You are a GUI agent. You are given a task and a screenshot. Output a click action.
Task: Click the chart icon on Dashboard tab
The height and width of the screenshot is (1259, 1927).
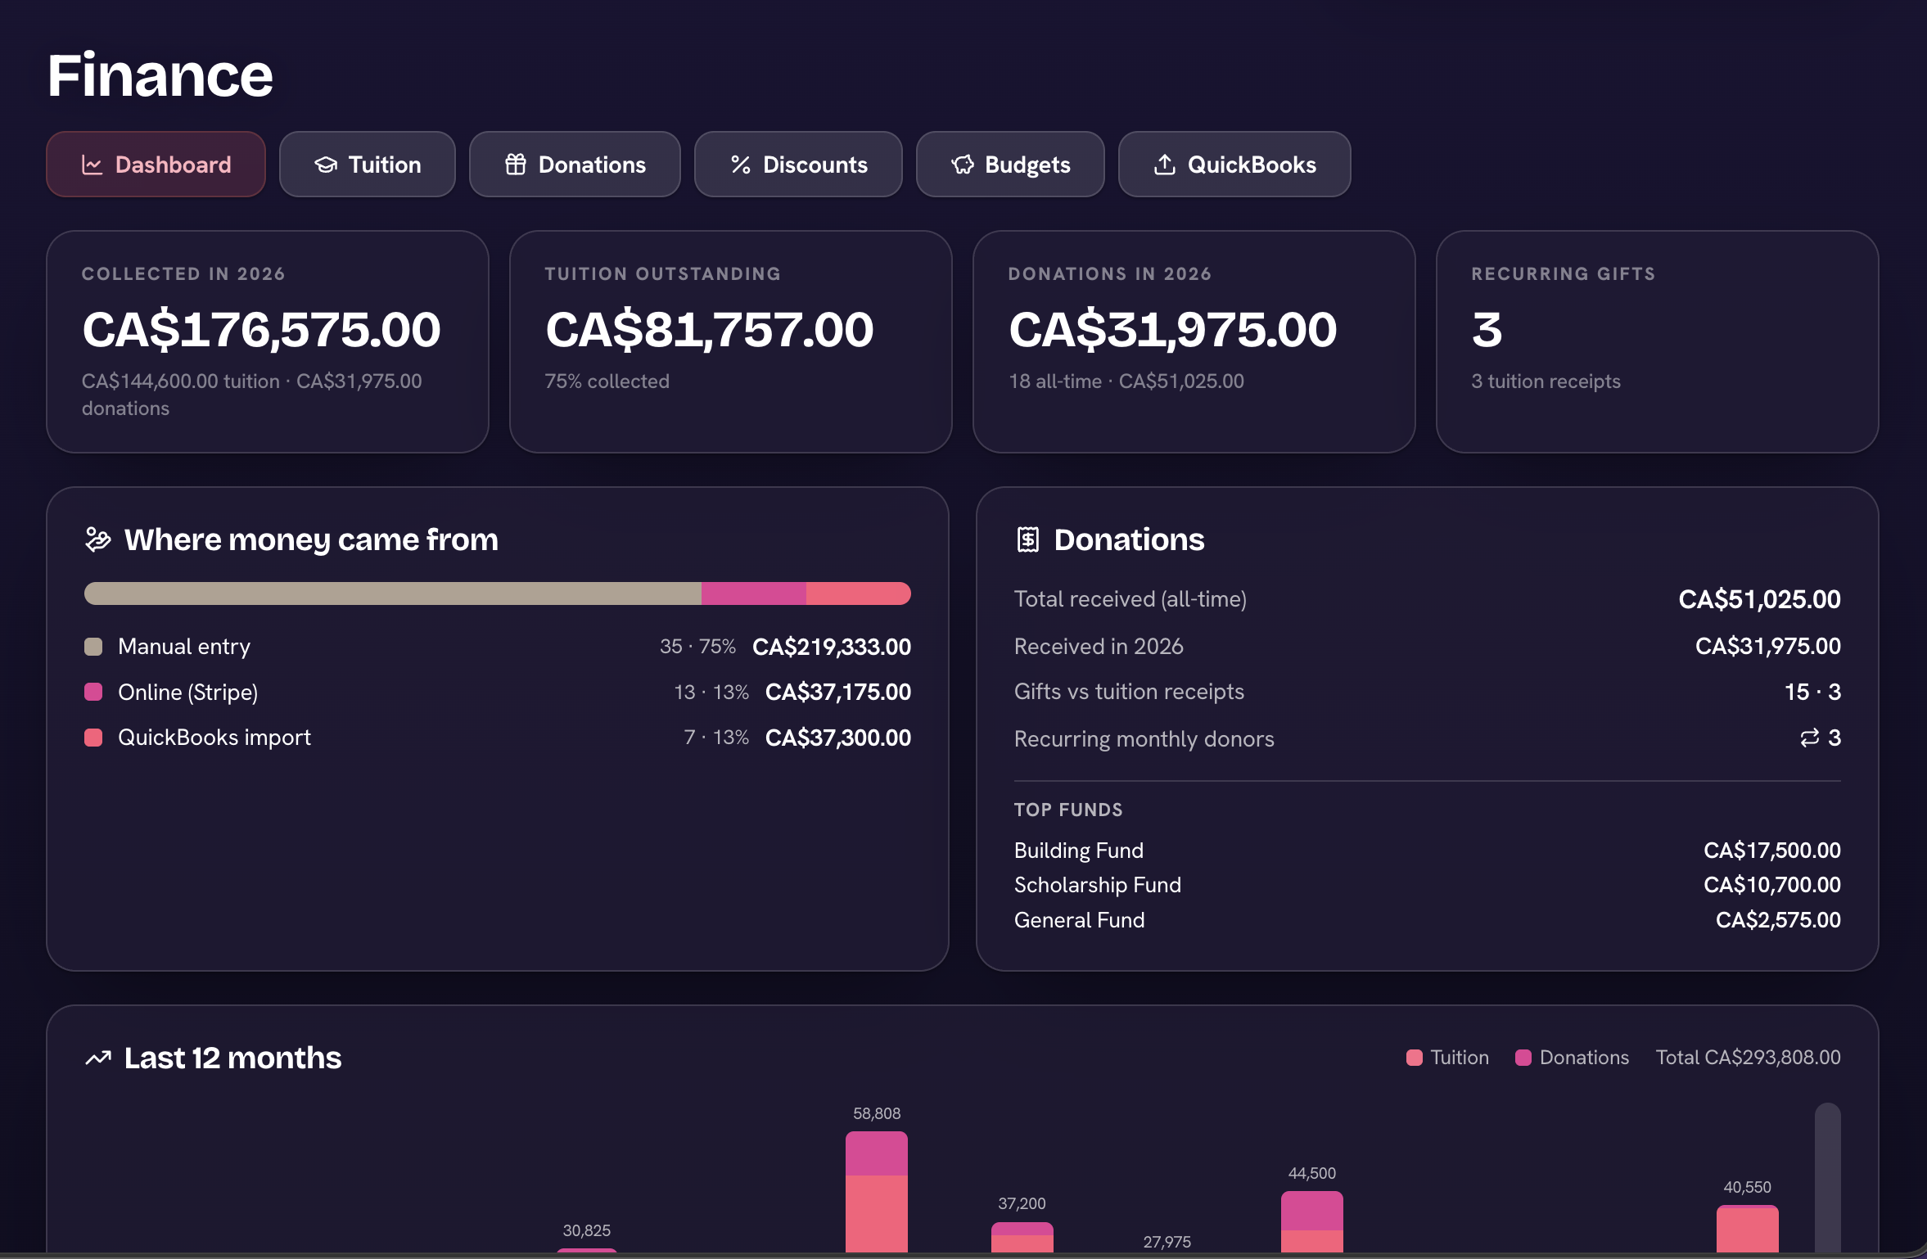[92, 165]
